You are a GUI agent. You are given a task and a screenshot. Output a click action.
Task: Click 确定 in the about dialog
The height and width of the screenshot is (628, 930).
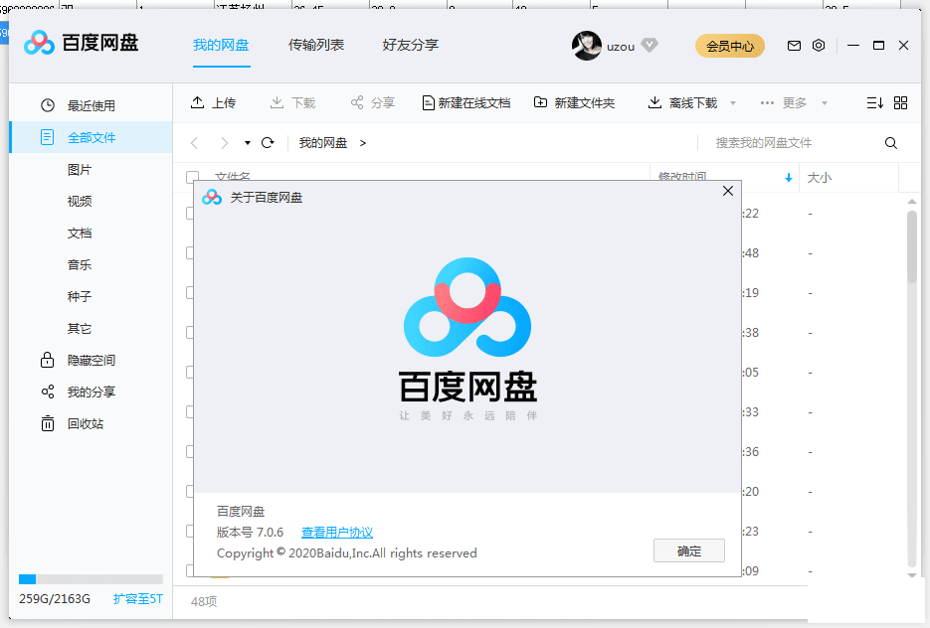(688, 550)
